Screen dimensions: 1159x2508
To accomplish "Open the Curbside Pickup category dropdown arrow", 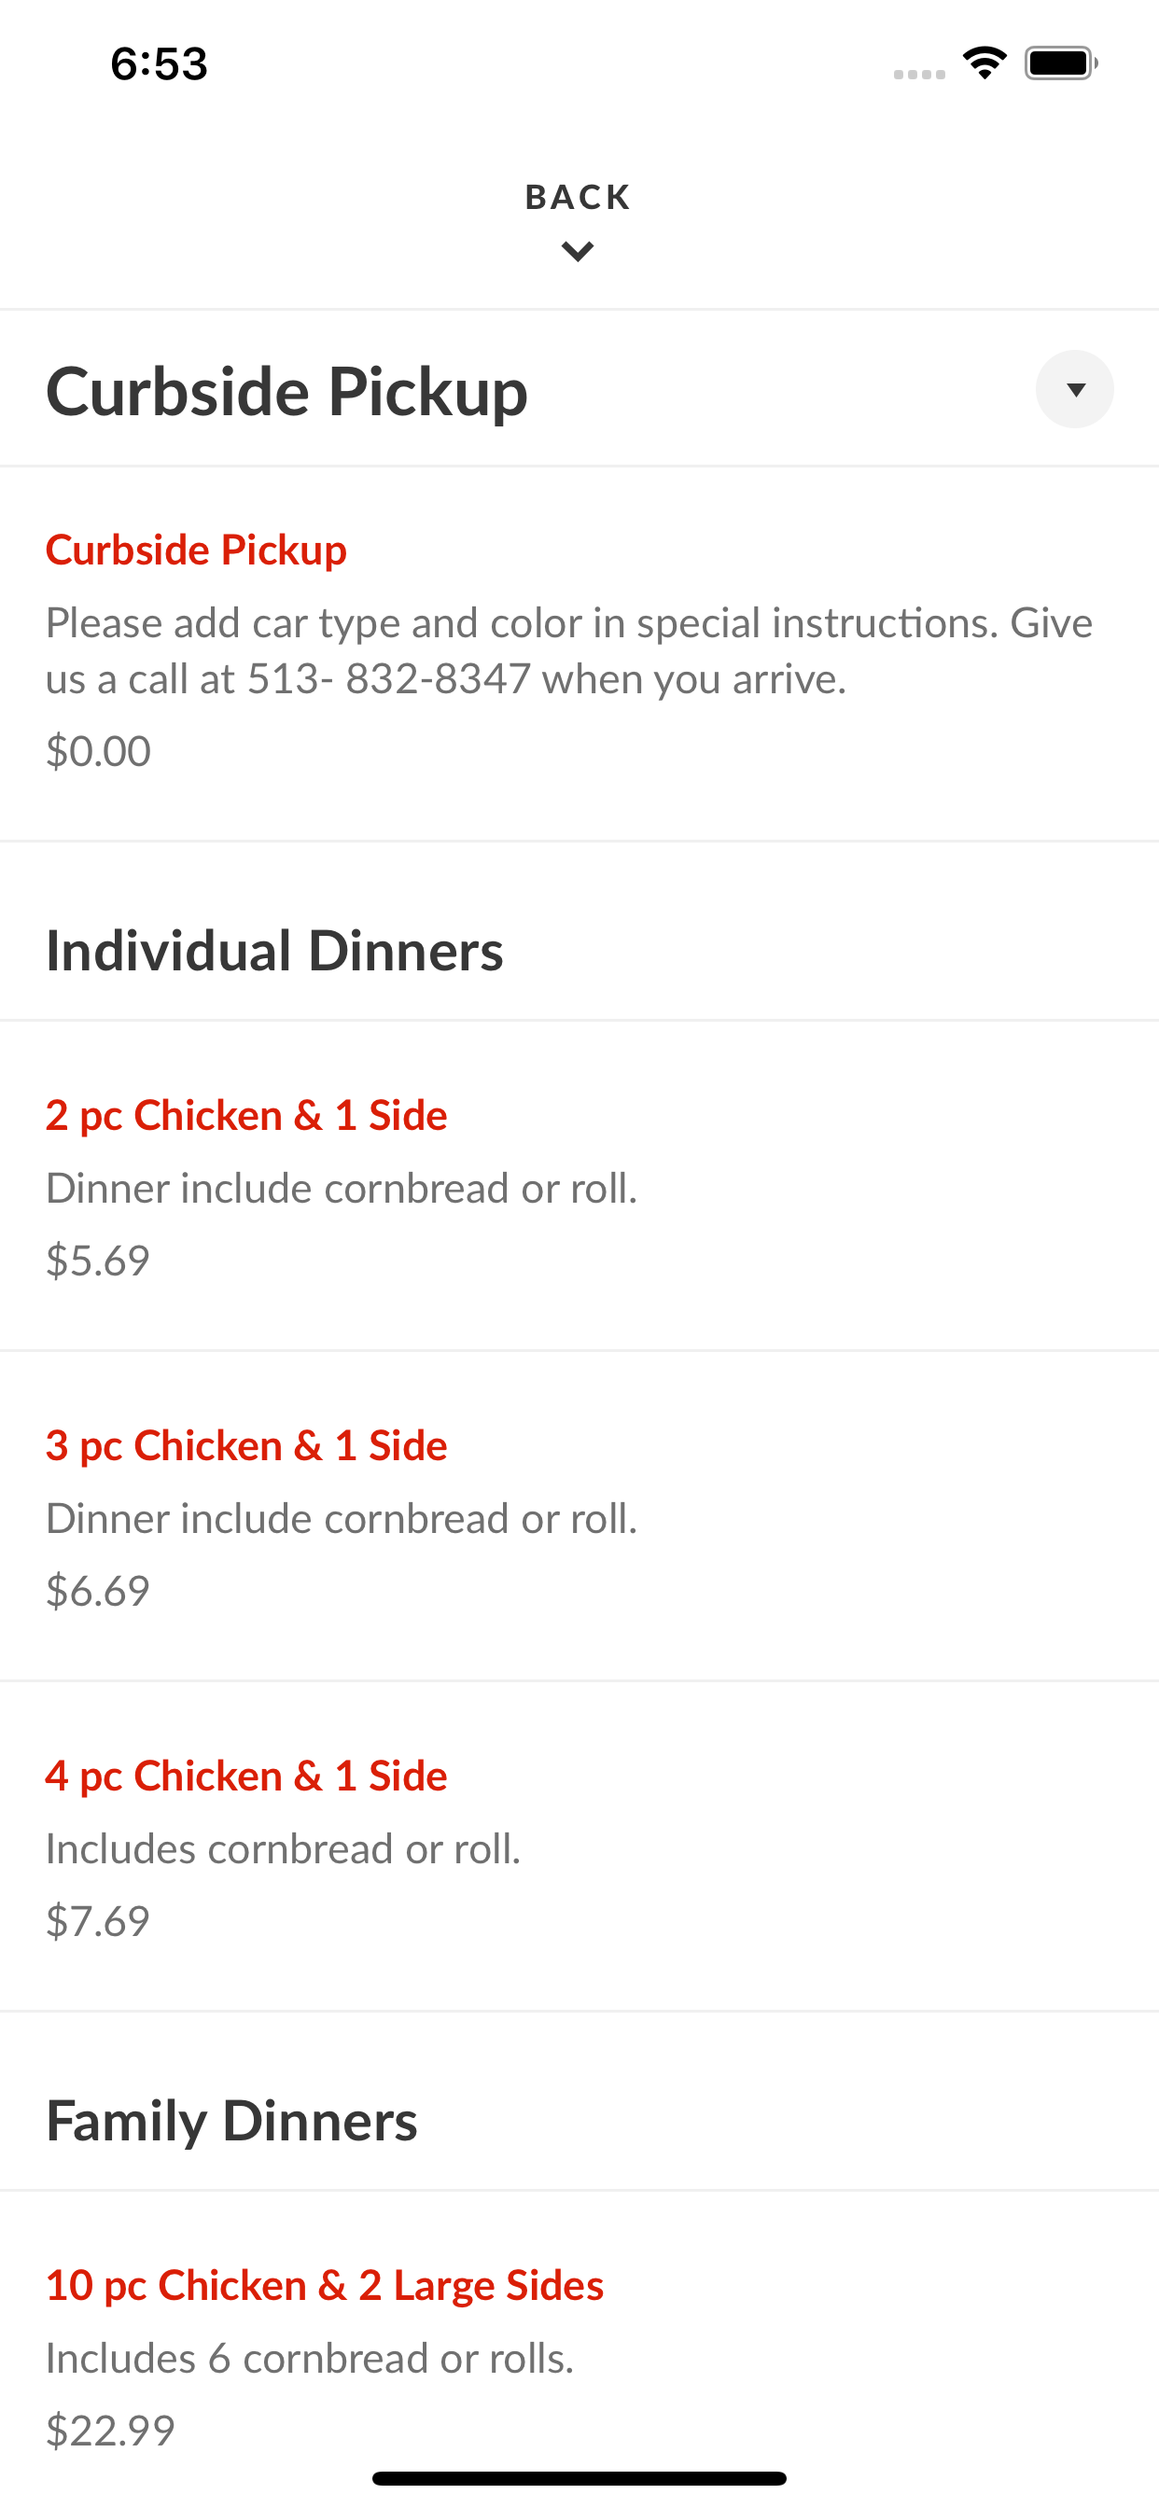I will pos(1074,389).
